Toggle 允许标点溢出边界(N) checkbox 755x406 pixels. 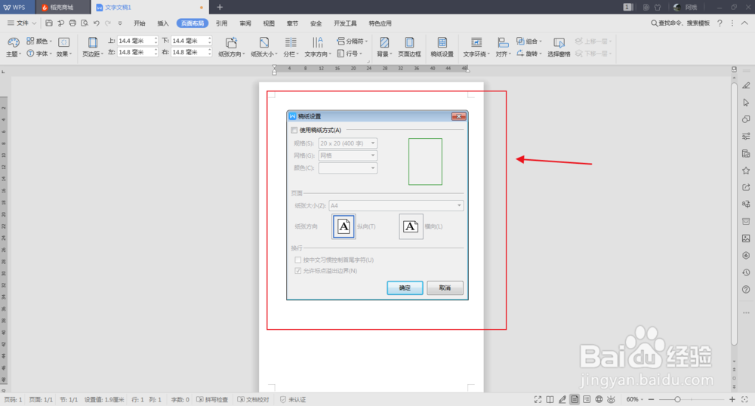pyautogui.click(x=298, y=271)
